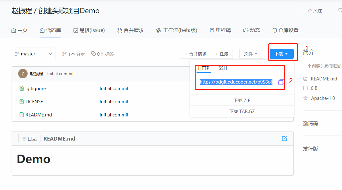
Task: Click the megaphone icon beside 动态
Action: coord(245,30)
